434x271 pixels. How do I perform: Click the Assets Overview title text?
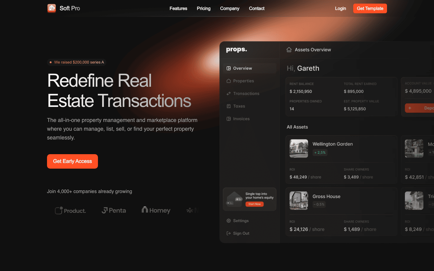click(313, 50)
